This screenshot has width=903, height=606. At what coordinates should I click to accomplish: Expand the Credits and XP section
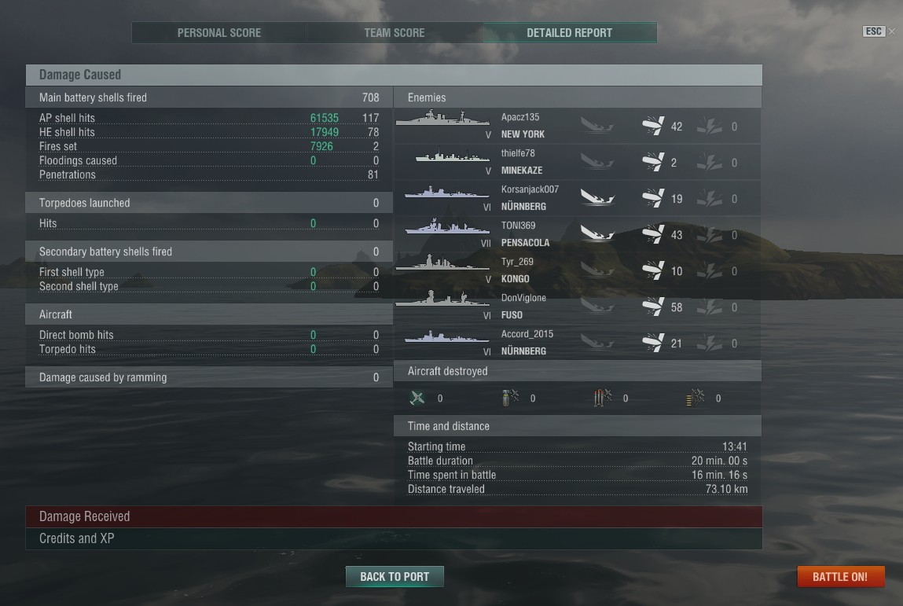394,538
